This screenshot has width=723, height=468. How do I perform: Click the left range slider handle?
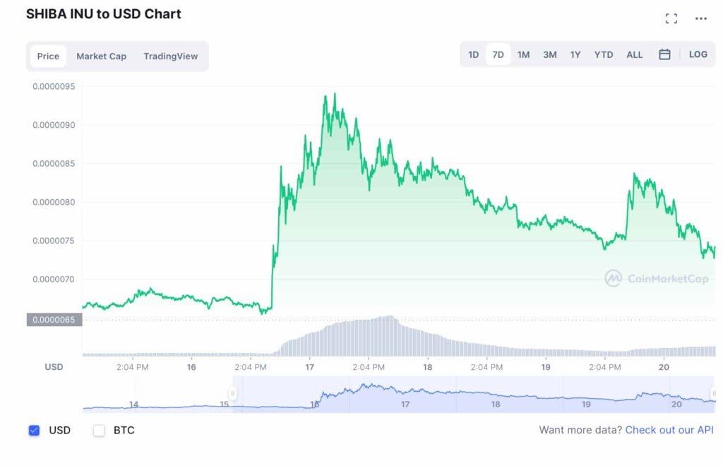click(232, 394)
